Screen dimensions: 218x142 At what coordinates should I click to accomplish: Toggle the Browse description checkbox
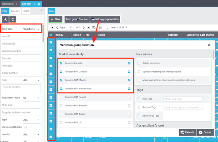click(25, 127)
